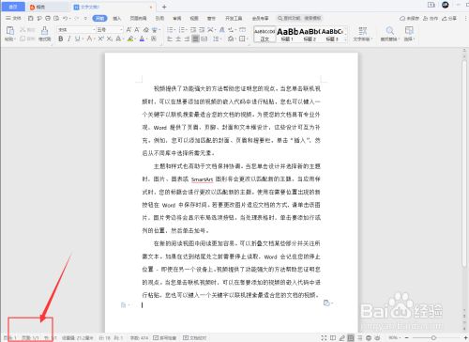Open a new tab with plus button

click(164, 7)
